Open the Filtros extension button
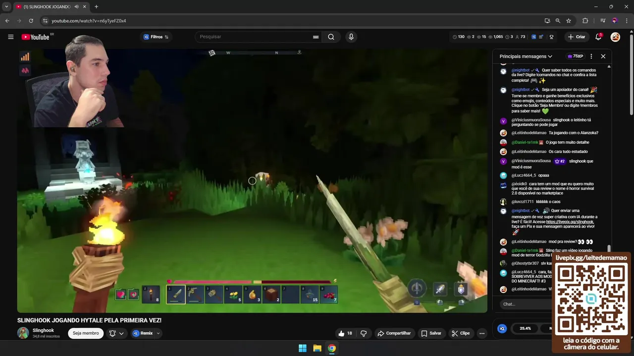This screenshot has height=356, width=634. [156, 37]
